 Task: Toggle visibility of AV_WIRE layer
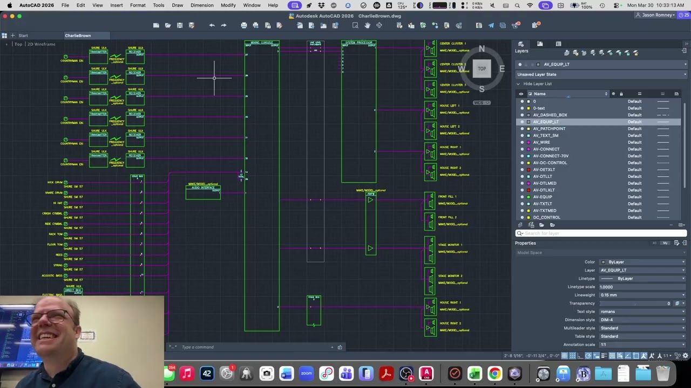(x=521, y=142)
